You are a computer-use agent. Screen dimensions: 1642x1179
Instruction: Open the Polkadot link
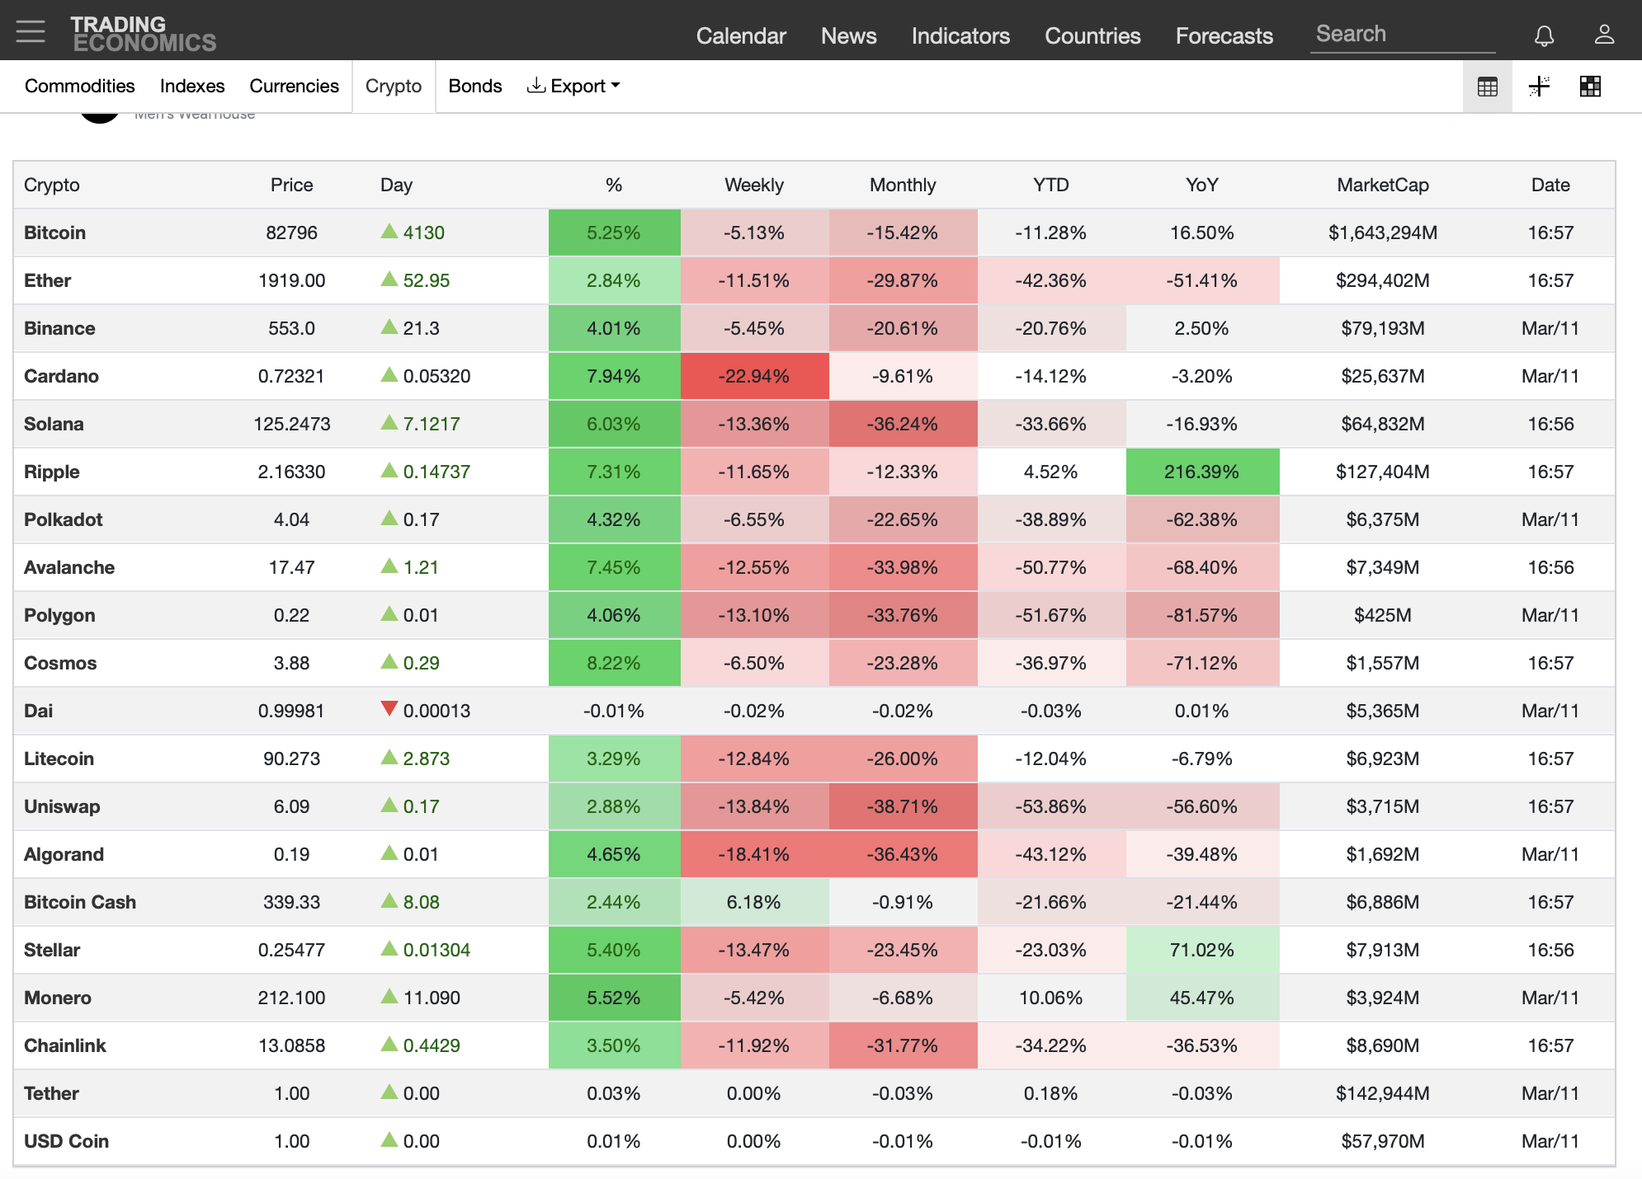pos(64,519)
